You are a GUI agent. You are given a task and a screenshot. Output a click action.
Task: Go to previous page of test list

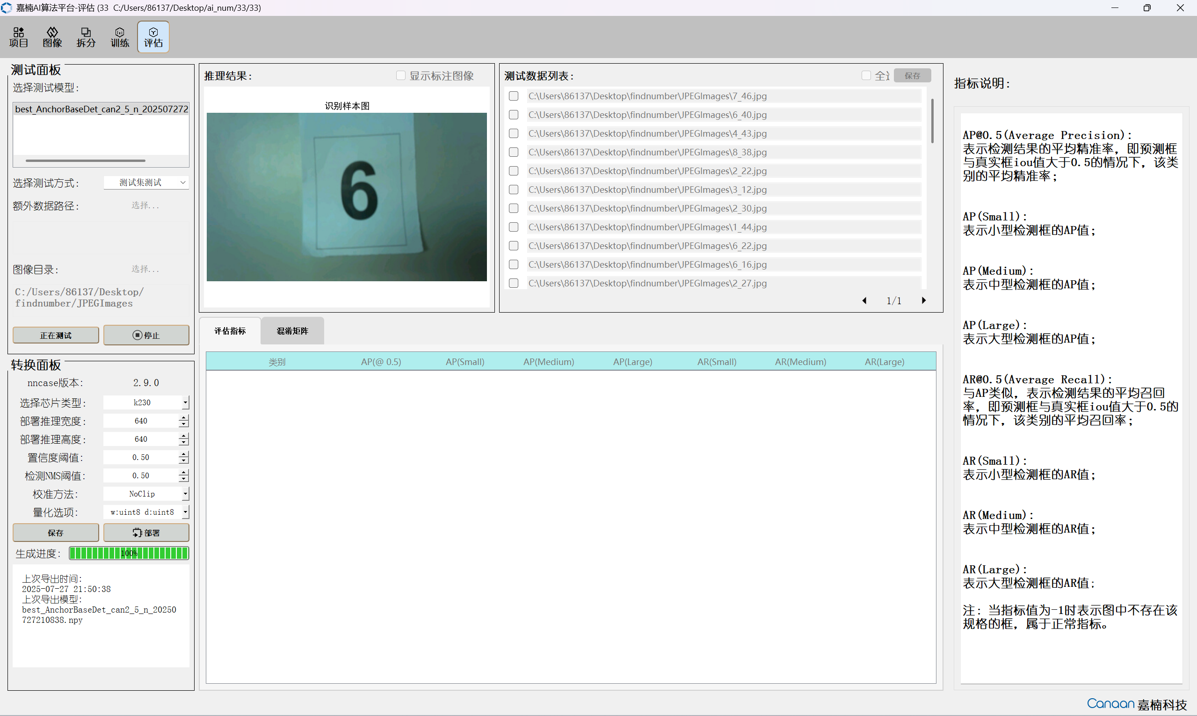point(864,300)
